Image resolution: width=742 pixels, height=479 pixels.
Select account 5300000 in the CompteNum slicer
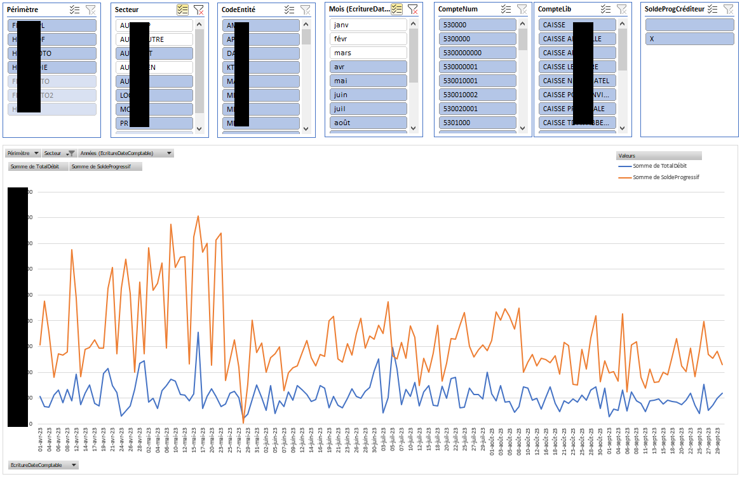(x=478, y=39)
